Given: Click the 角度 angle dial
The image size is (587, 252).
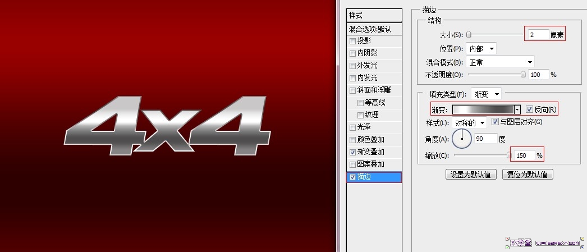Looking at the screenshot, I should pyautogui.click(x=462, y=139).
